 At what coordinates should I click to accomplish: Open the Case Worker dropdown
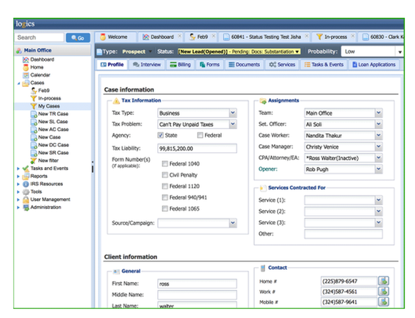click(x=379, y=135)
